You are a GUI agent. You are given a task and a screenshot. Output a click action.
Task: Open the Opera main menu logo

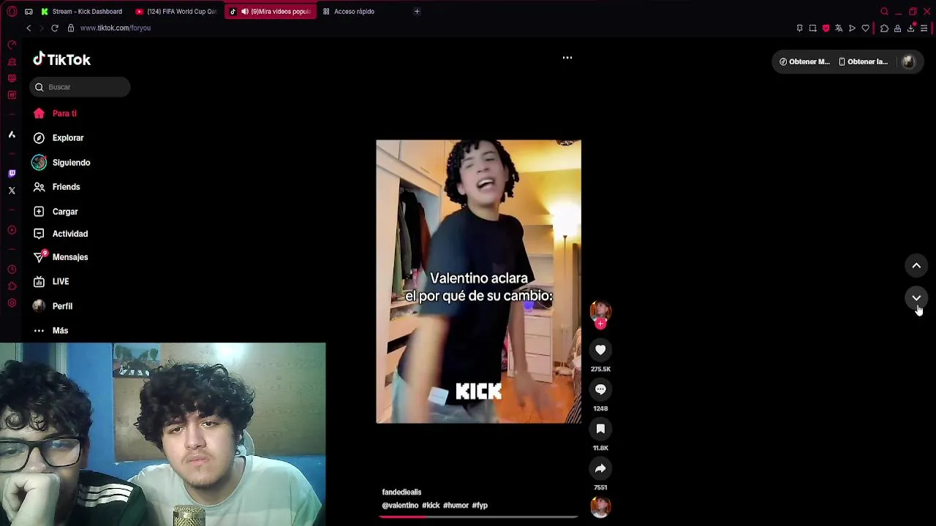point(12,12)
